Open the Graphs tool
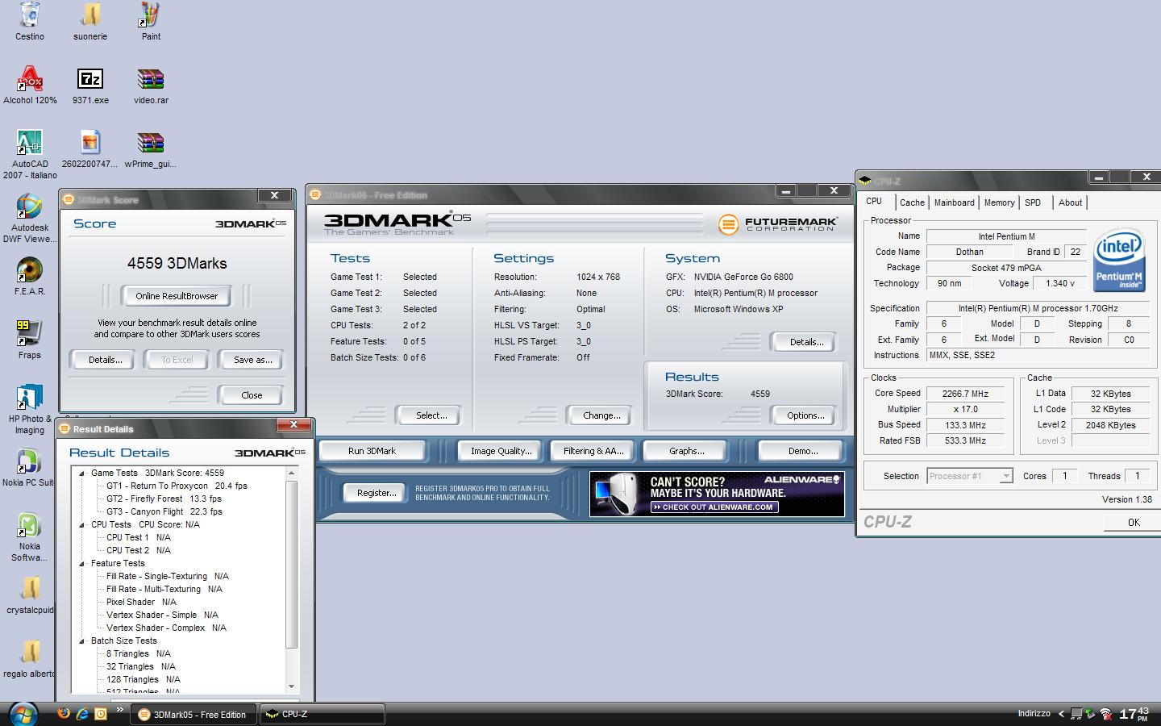 tap(686, 451)
